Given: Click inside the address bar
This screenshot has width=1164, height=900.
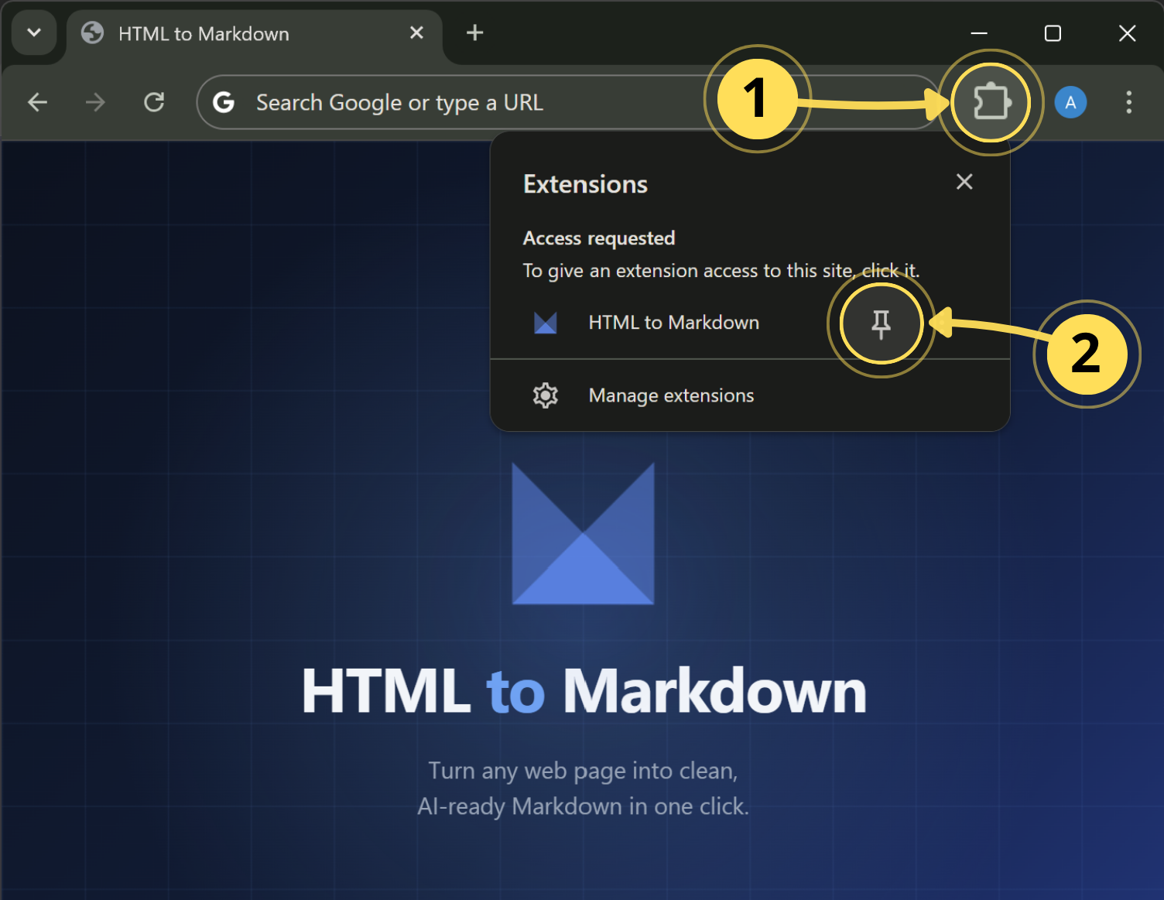Looking at the screenshot, I should (x=464, y=101).
